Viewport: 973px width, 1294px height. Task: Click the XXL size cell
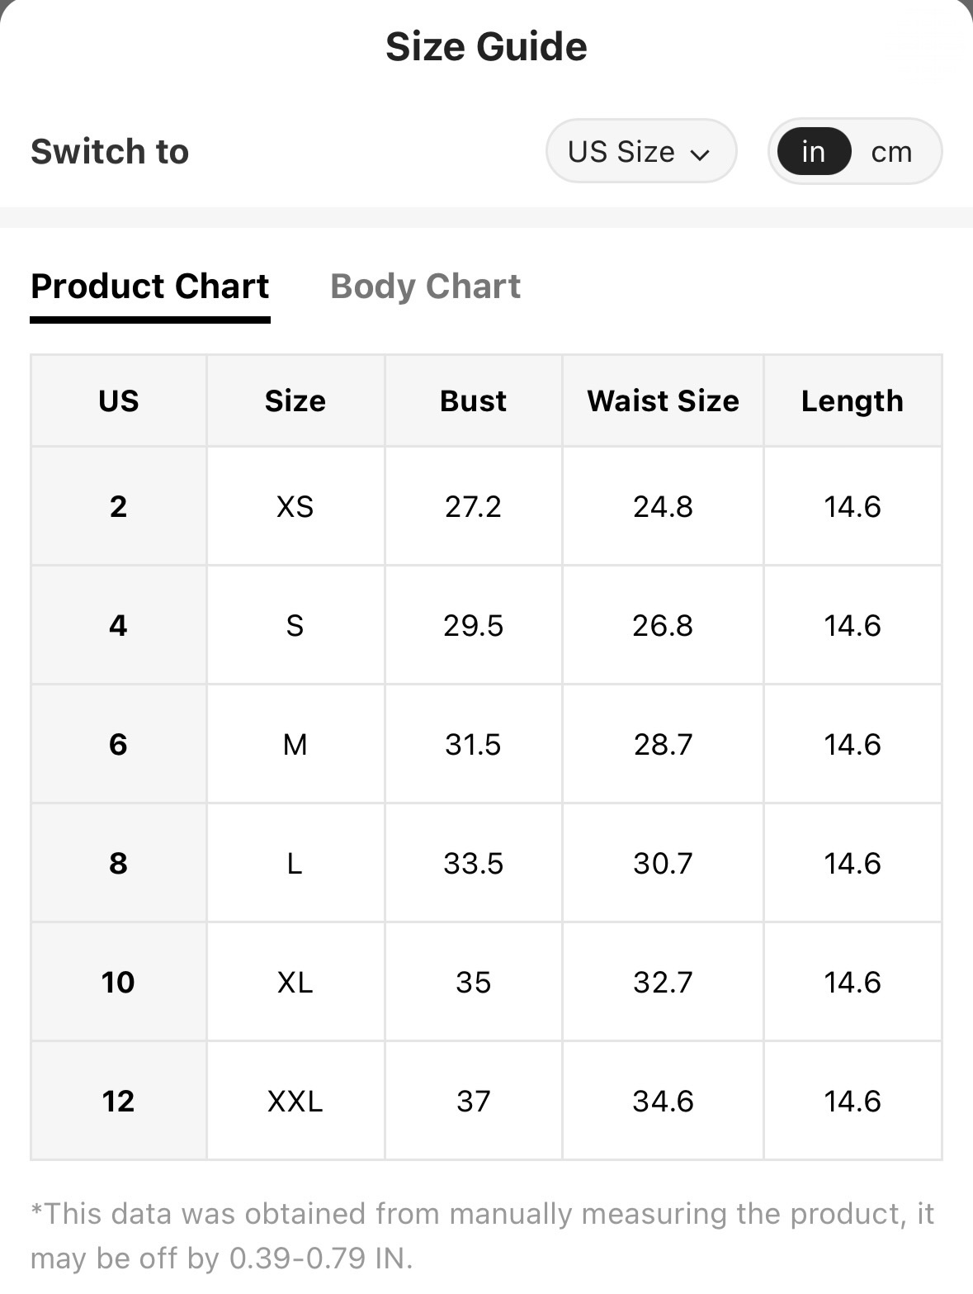295,1101
